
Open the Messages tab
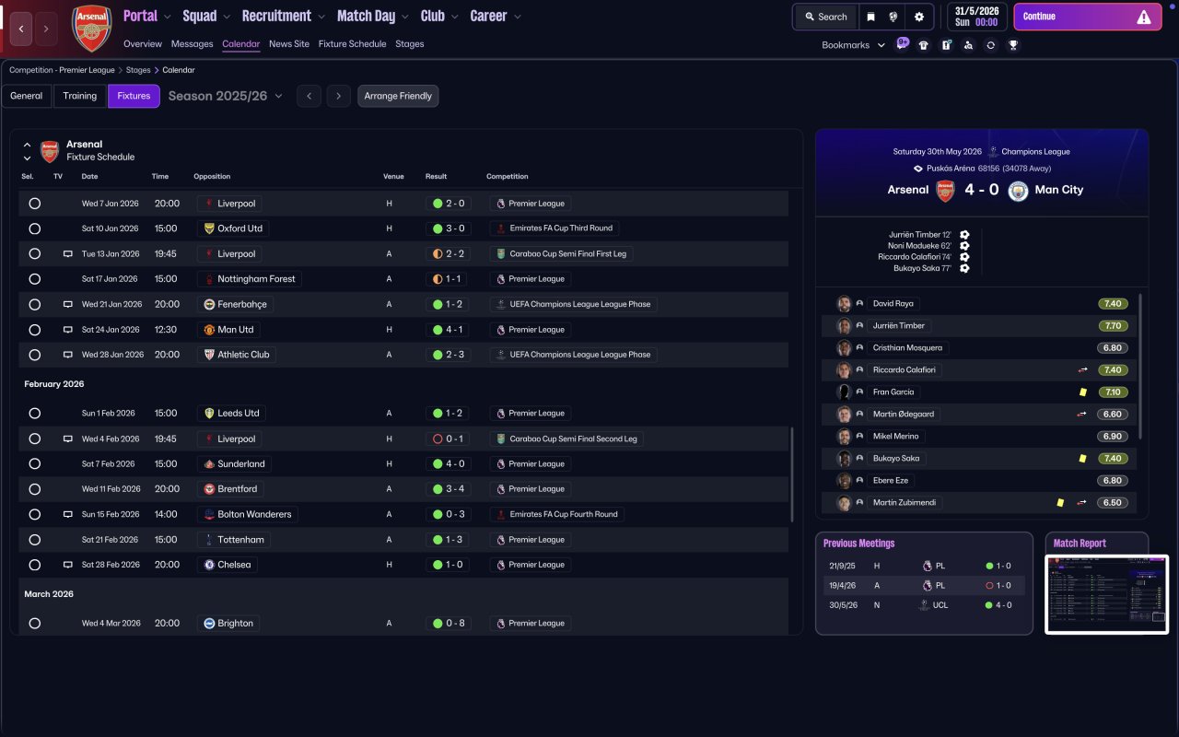192,44
